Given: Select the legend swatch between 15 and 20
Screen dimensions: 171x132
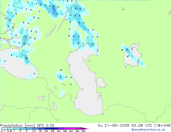Looking at the screenshot, I should tap(42, 128).
